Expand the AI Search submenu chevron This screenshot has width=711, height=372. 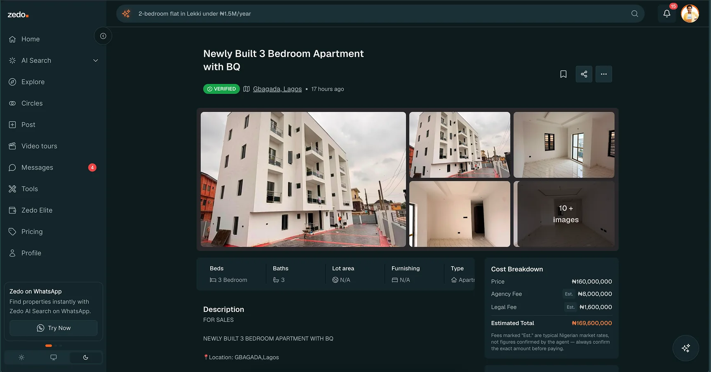point(96,60)
